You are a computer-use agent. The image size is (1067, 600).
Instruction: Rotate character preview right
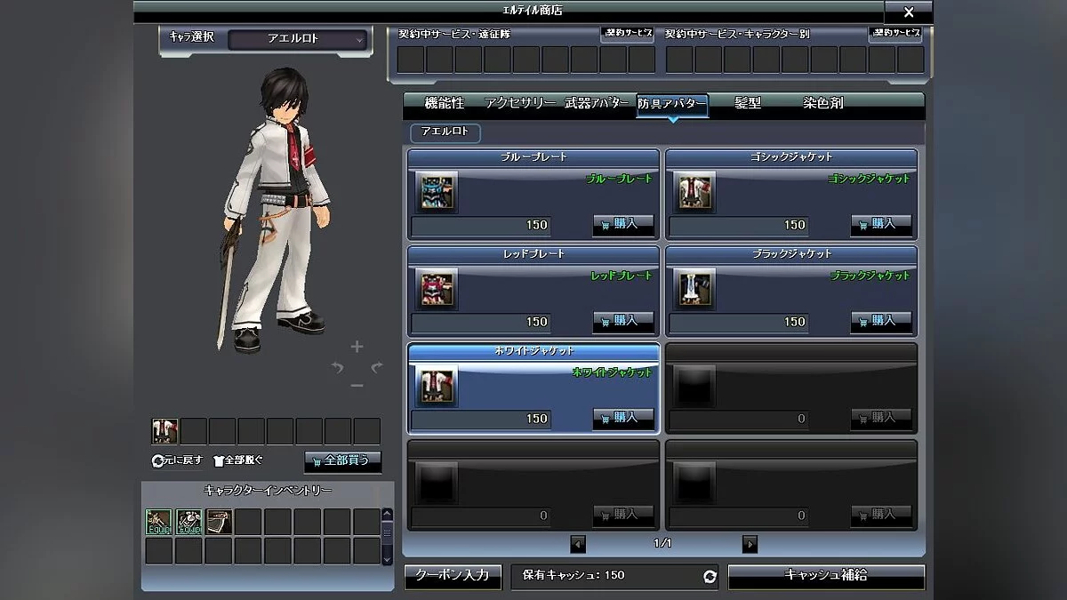pos(377,366)
